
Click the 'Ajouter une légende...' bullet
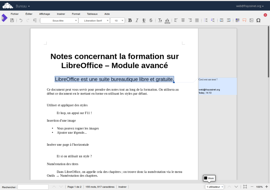coord(72,133)
